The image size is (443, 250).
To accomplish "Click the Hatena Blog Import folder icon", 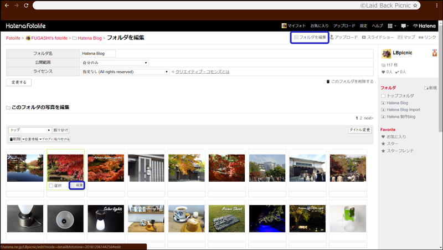I will [x=383, y=110].
